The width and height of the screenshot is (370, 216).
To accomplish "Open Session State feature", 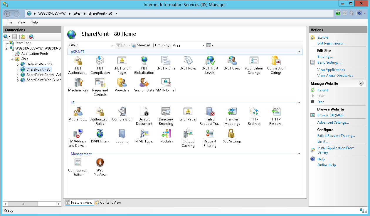I will [144, 85].
